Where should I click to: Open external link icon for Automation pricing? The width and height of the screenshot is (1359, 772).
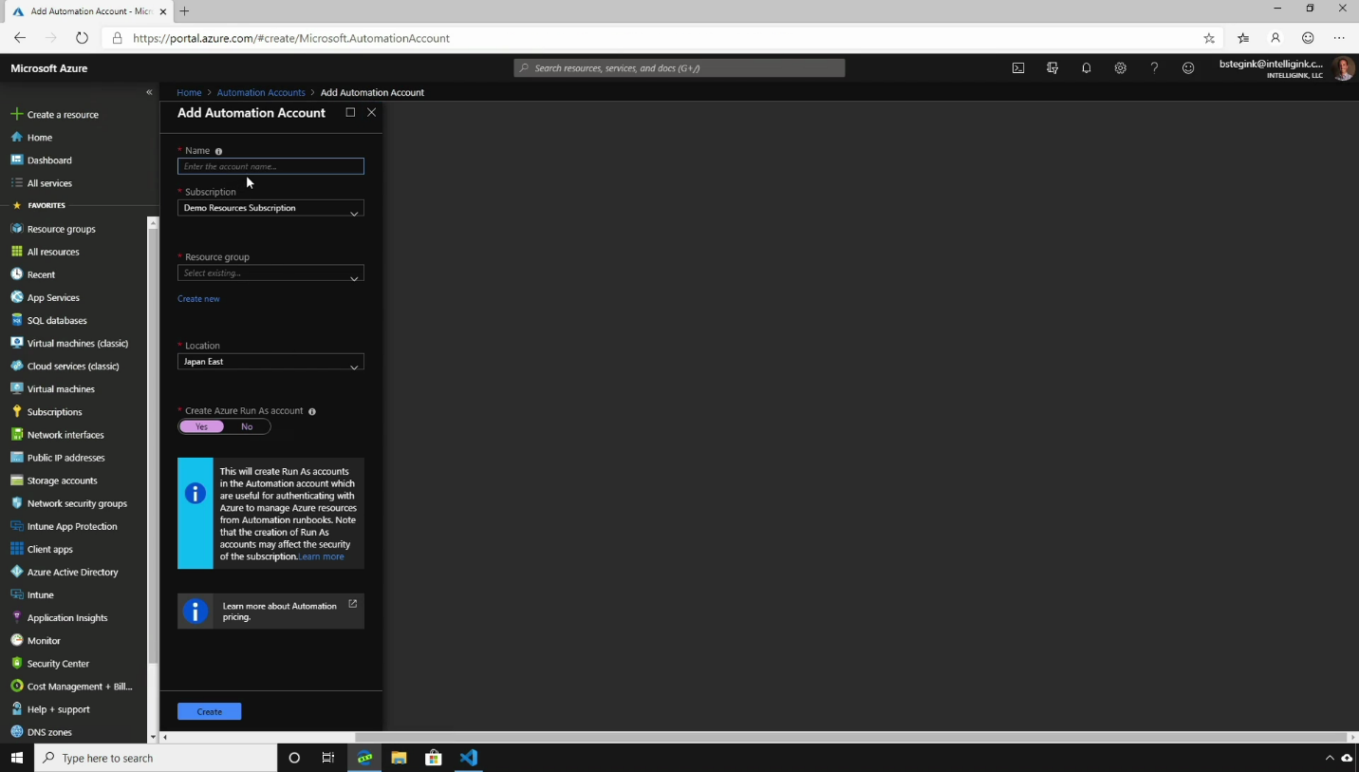(x=352, y=603)
